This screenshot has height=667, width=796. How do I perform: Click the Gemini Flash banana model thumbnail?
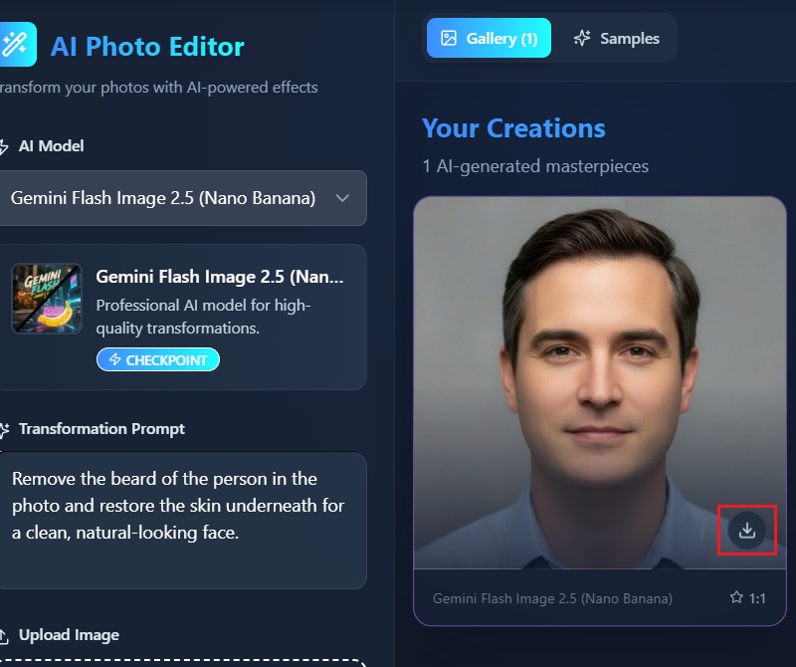47,299
